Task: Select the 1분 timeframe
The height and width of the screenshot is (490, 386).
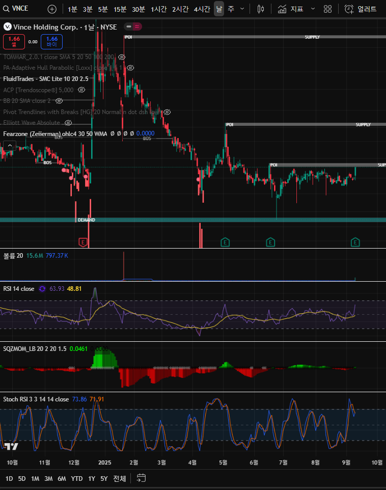Action: tap(72, 9)
